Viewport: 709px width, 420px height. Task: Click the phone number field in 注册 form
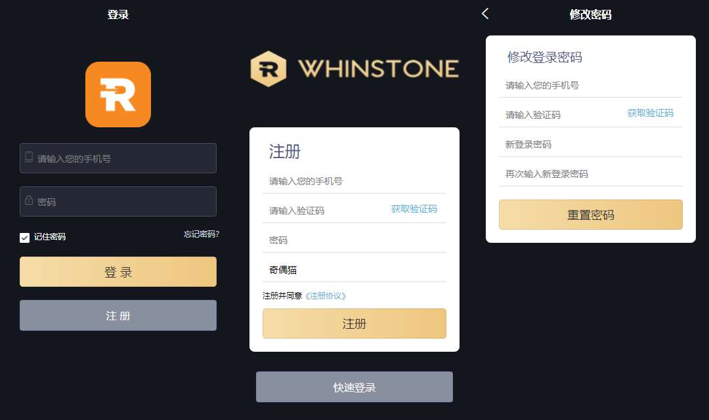coord(354,181)
